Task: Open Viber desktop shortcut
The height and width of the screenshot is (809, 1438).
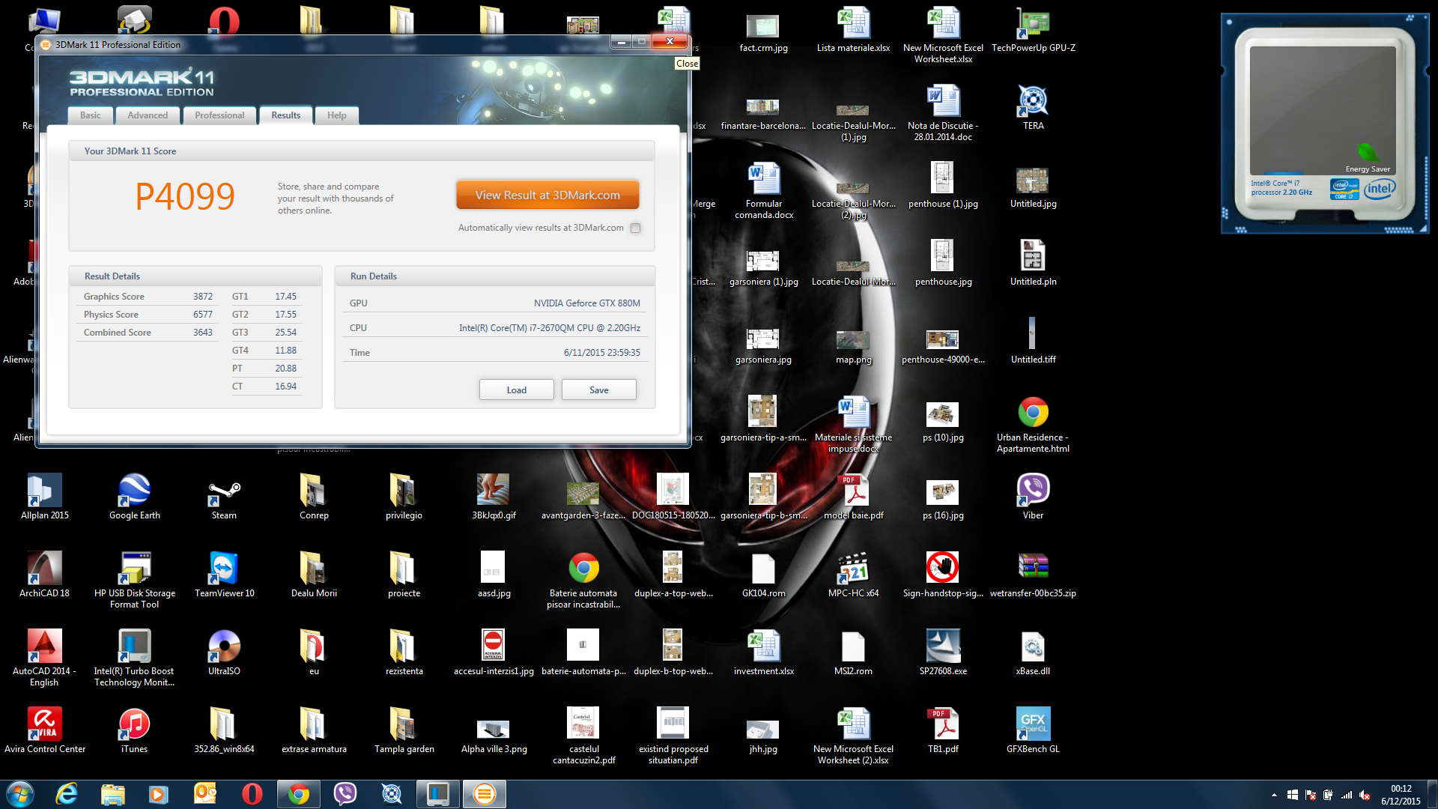Action: tap(1034, 496)
